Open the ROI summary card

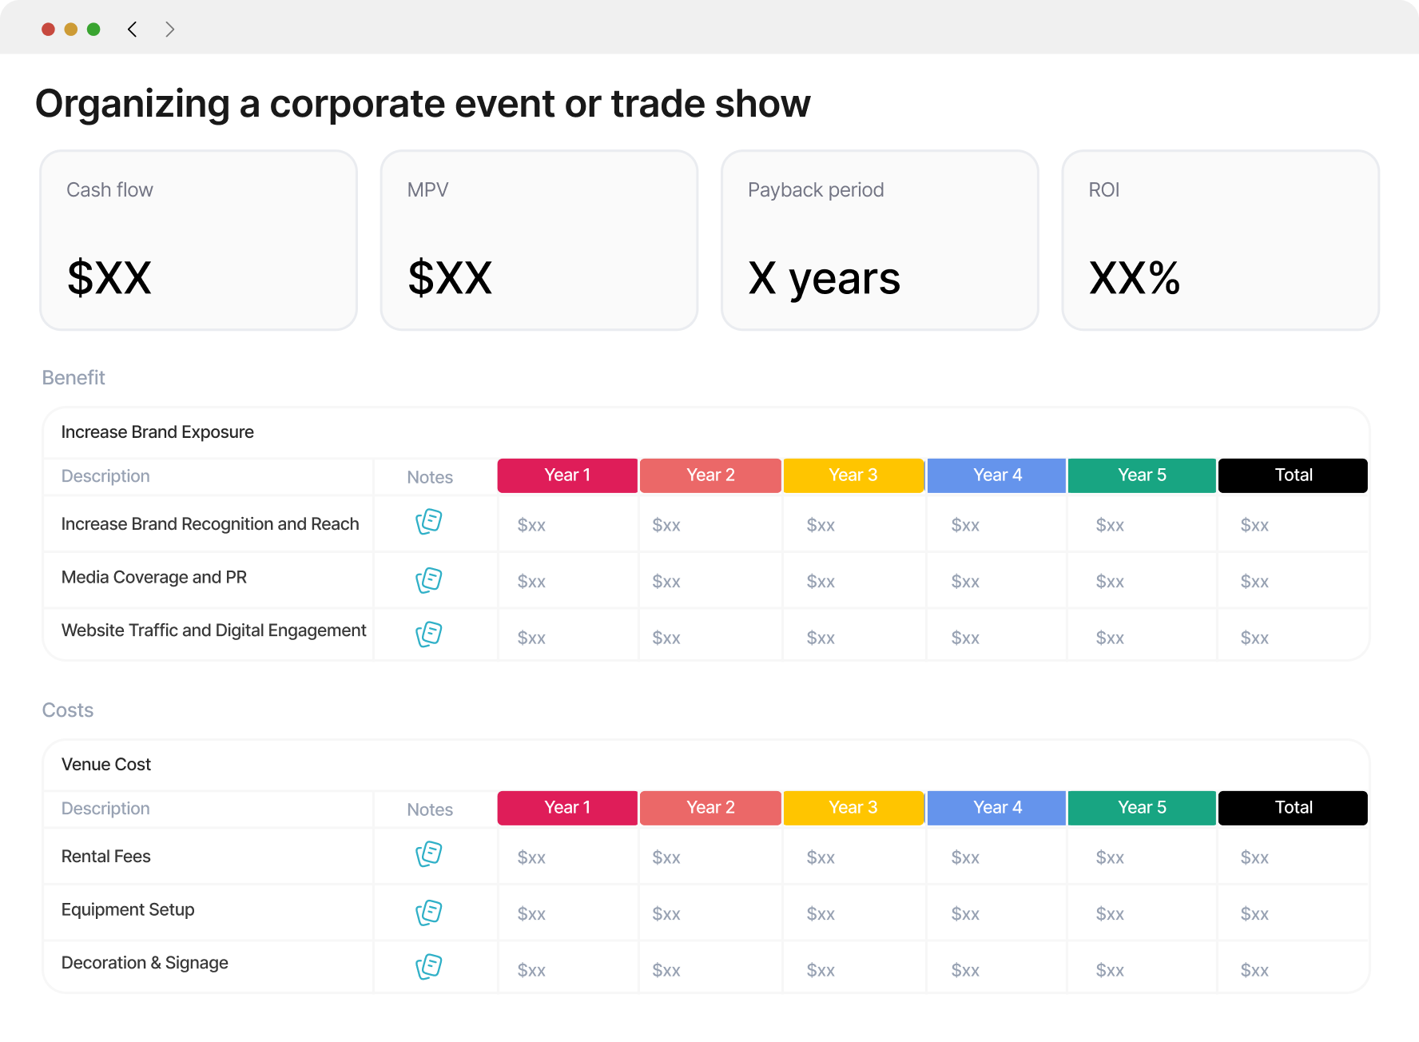(1220, 241)
